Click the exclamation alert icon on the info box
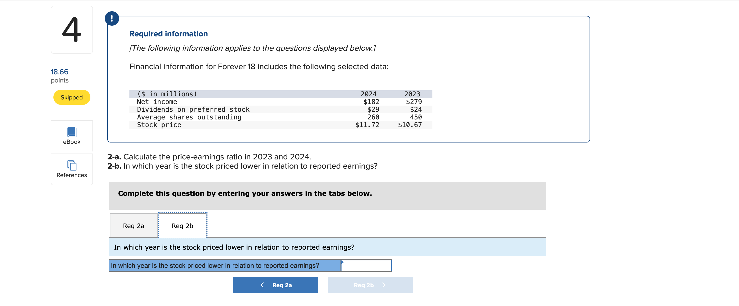Screen dimensions: 739x306 coord(112,18)
